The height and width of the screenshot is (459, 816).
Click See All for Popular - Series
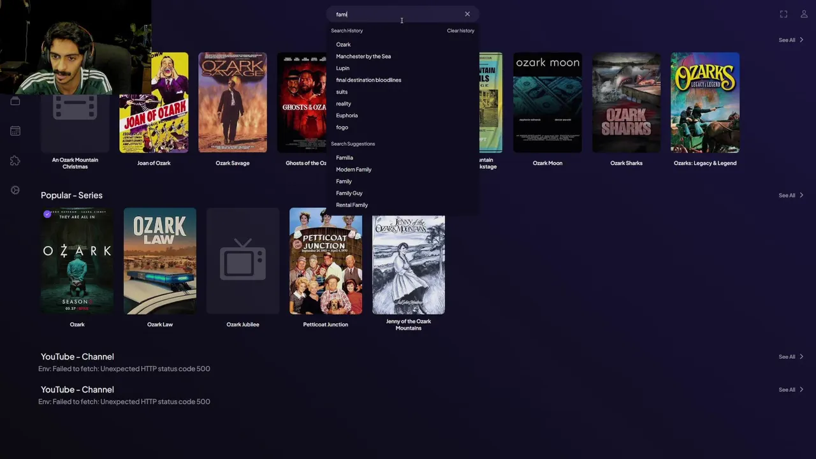[790, 195]
